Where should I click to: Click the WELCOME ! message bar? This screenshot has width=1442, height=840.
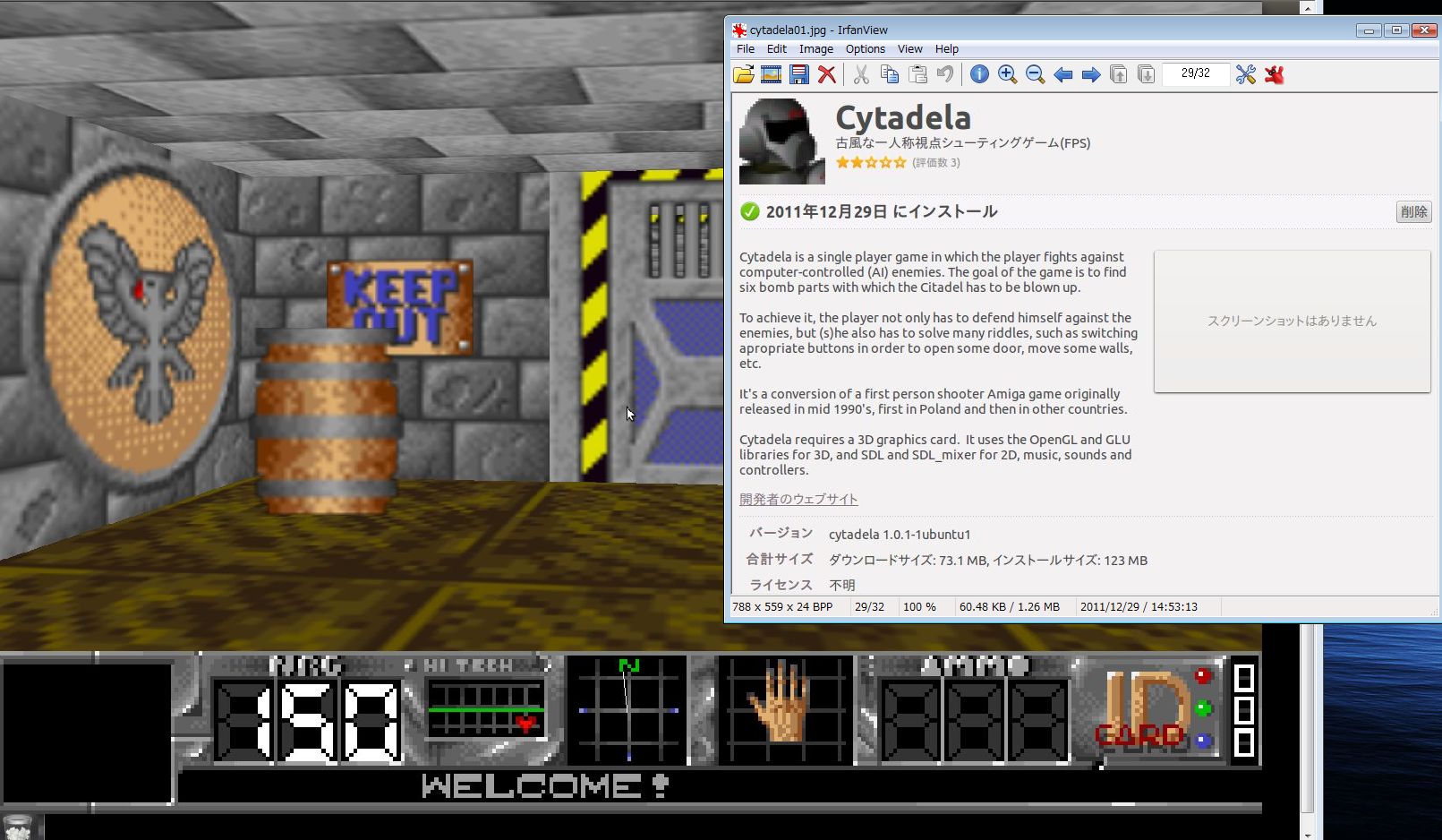click(720, 786)
